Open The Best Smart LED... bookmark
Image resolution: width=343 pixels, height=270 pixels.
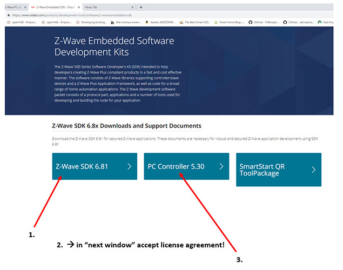coord(194,22)
